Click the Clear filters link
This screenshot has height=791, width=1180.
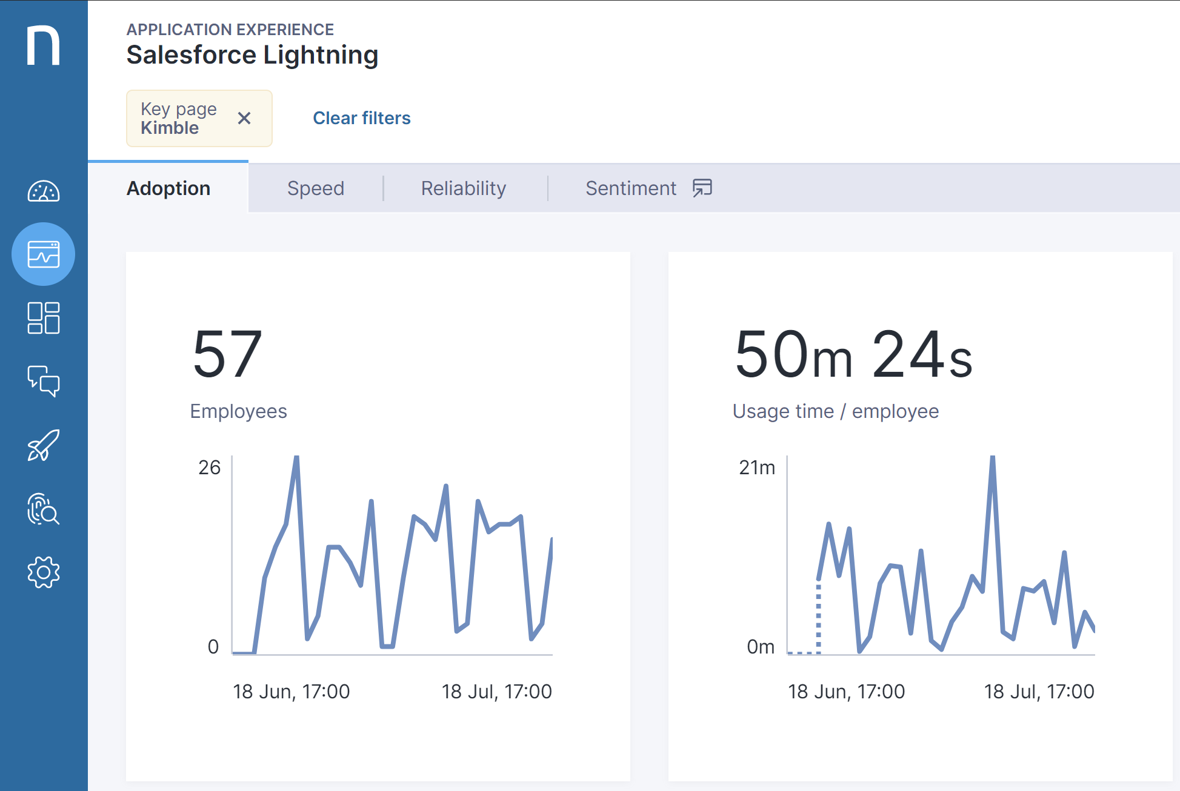tap(361, 118)
